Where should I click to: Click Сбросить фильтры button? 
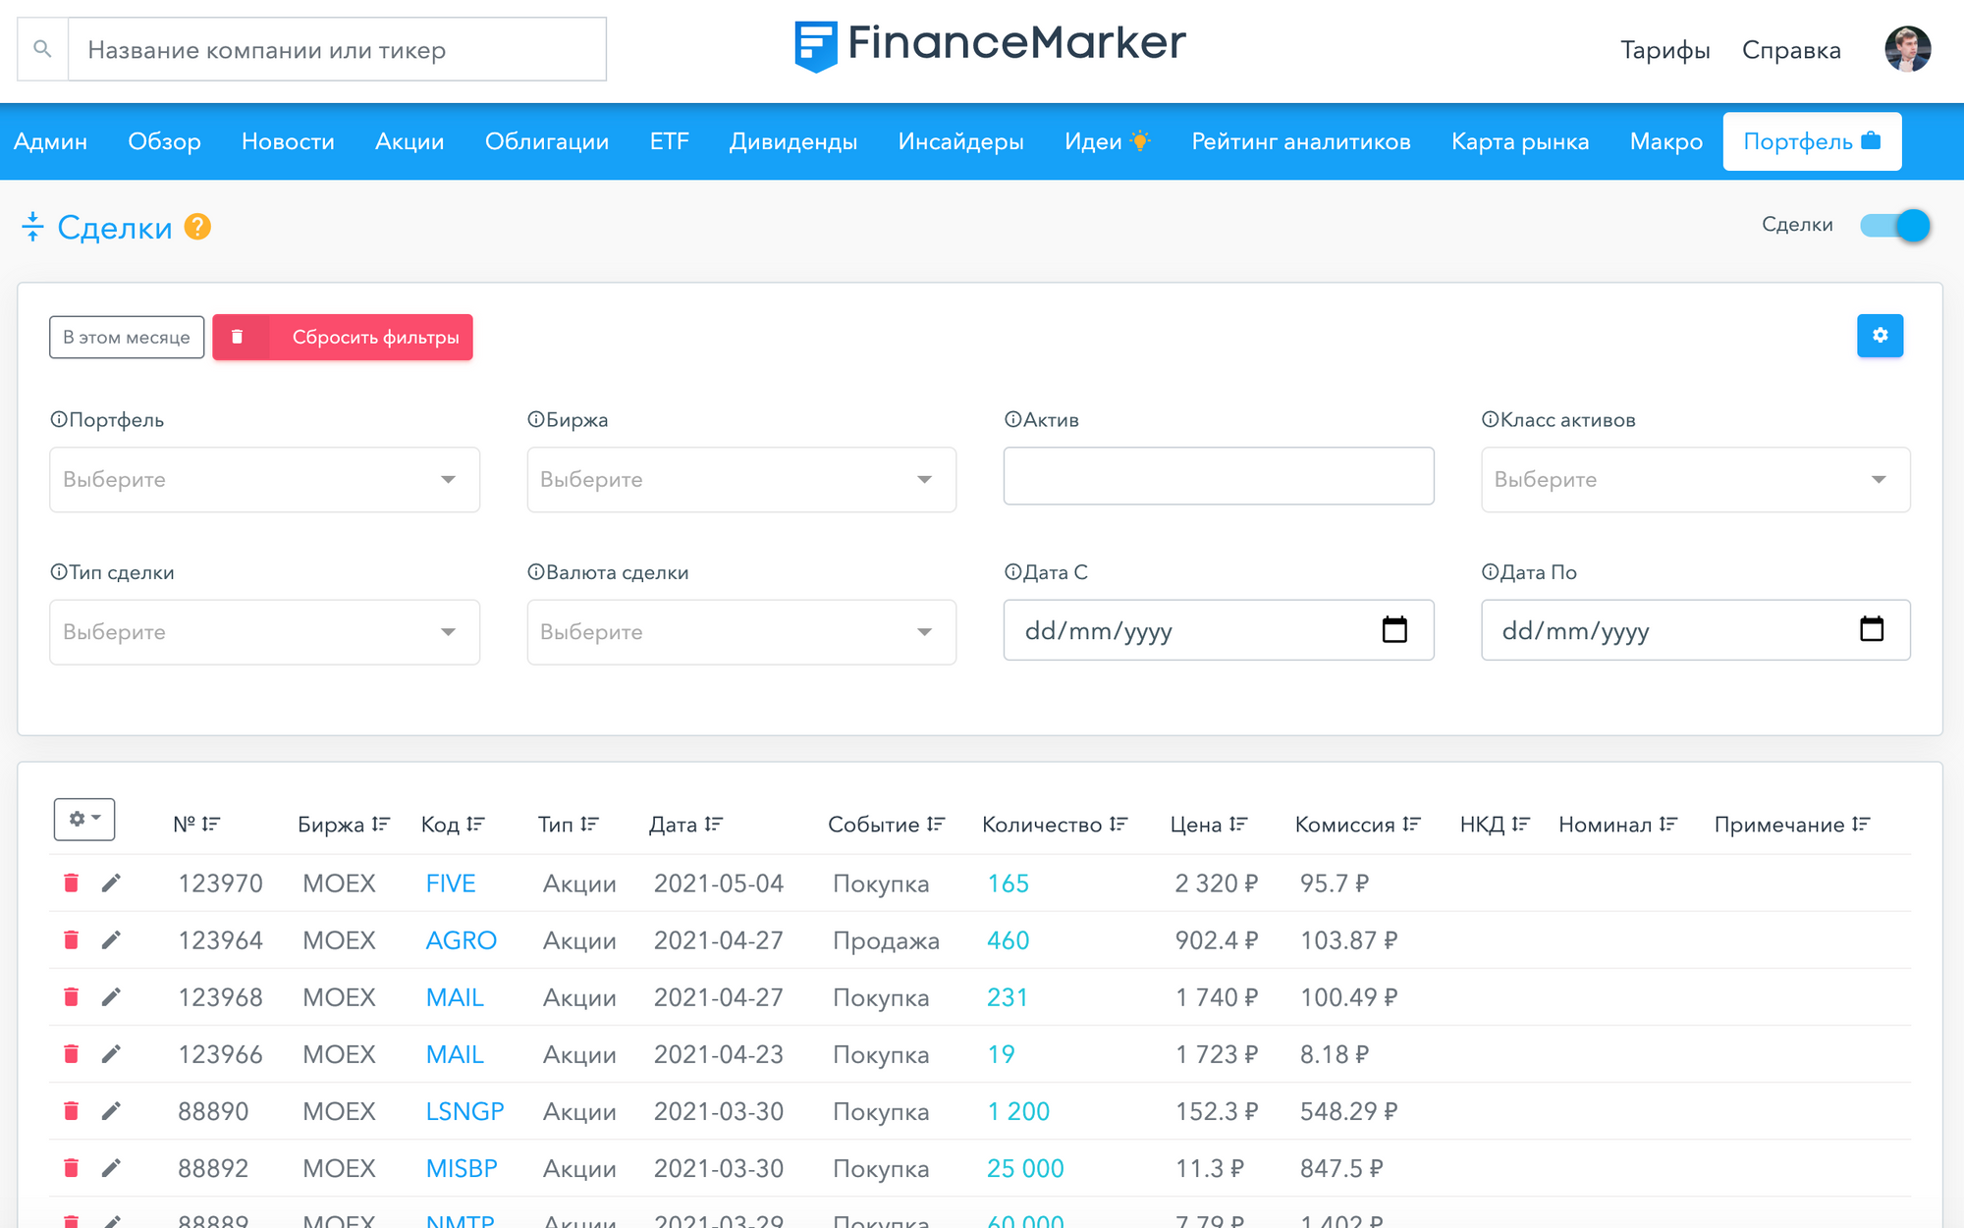(343, 337)
